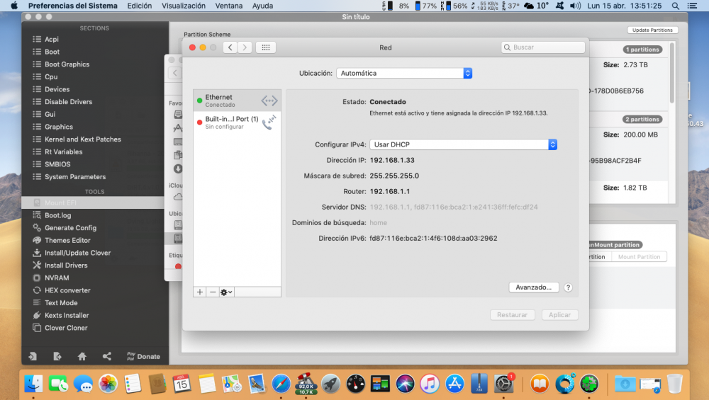Open the Preferencias del Sistema menu
This screenshot has width=709, height=400.
pos(73,6)
